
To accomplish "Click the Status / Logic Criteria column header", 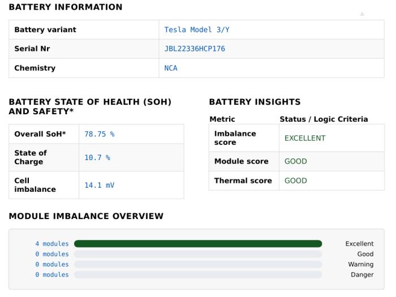I will click(324, 119).
